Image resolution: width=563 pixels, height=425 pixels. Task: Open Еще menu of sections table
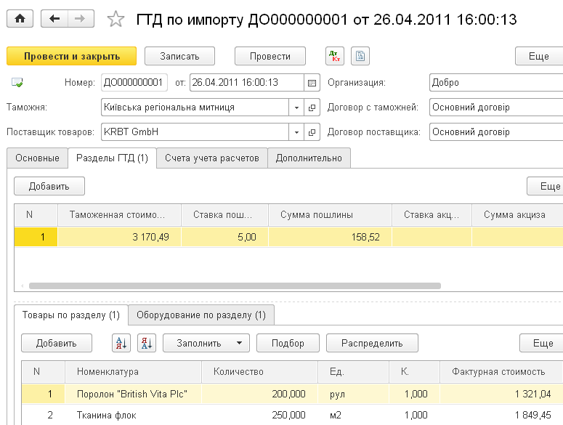[545, 186]
